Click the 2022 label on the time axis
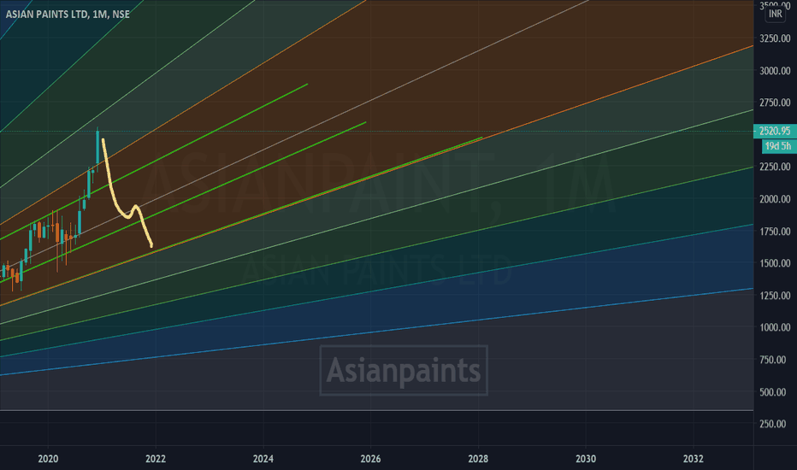Screen dimensions: 797x470 pyautogui.click(x=156, y=459)
